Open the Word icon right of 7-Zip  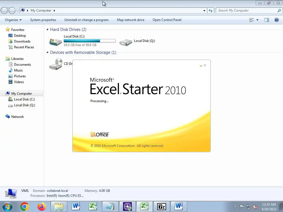179,206
